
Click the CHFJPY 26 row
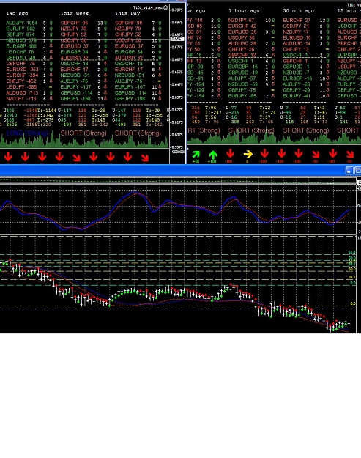click(x=252, y=49)
